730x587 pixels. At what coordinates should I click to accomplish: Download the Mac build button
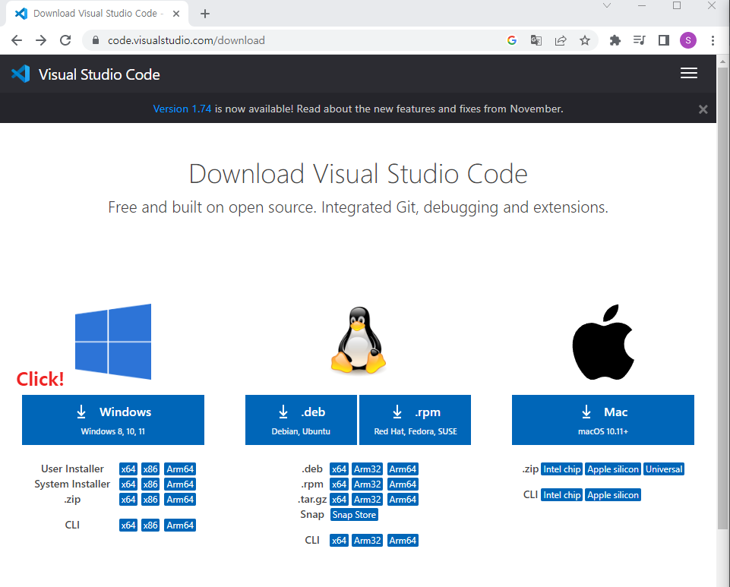pyautogui.click(x=603, y=420)
